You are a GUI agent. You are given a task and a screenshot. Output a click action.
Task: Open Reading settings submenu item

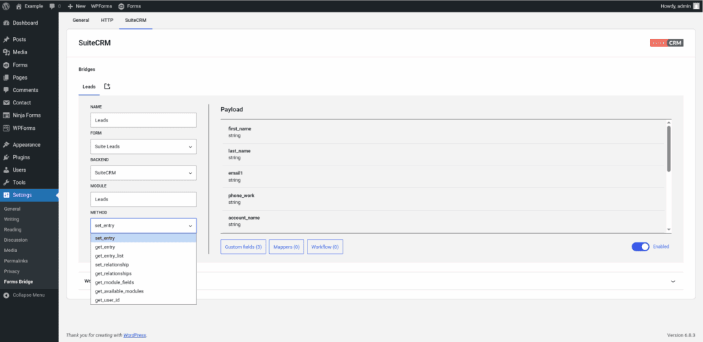tap(12, 229)
